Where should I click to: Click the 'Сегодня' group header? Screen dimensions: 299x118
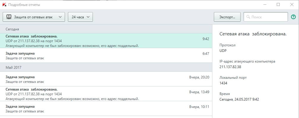coord(106,29)
